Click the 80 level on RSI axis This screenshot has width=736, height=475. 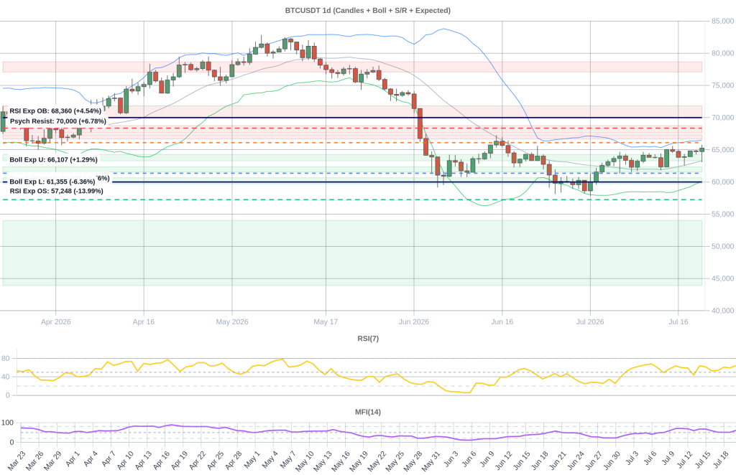coord(6,359)
